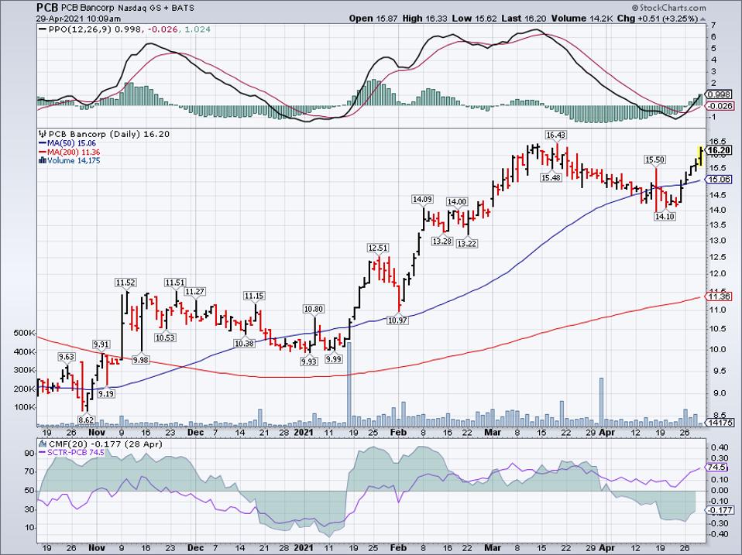The width and height of the screenshot is (742, 555).
Task: Click the PPO(12,26,9) indicator legend
Action: pyautogui.click(x=125, y=29)
